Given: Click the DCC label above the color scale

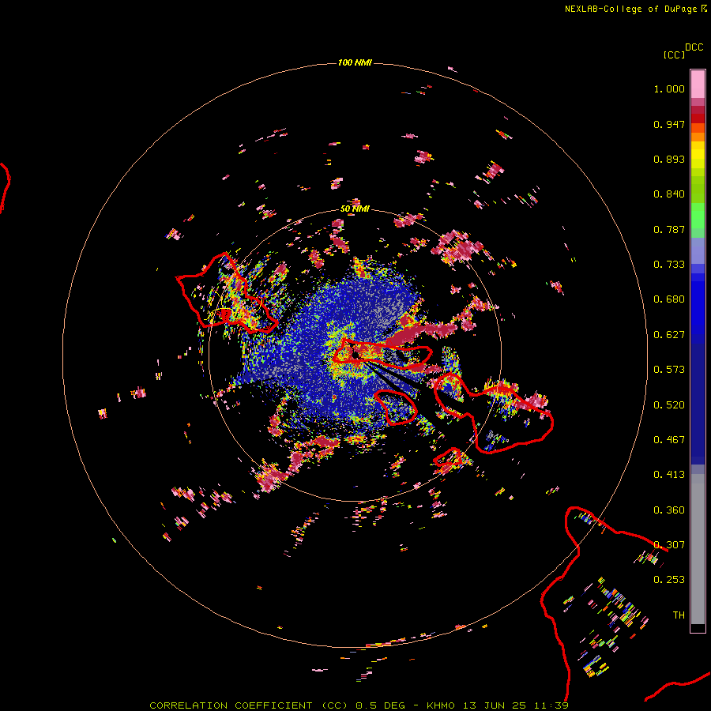Looking at the screenshot, I should [694, 47].
